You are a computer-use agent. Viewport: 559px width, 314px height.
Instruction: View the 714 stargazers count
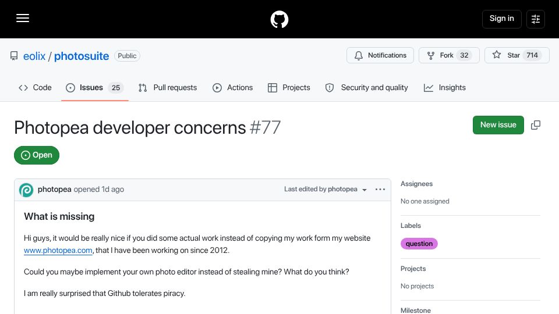532,55
